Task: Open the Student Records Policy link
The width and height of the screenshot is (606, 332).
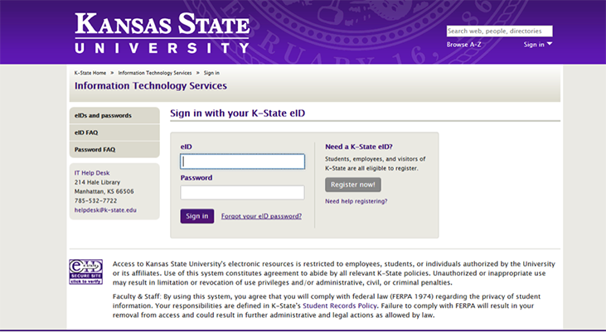Action: tap(340, 306)
